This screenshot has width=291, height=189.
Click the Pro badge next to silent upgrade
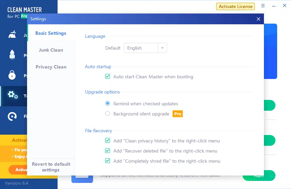[x=178, y=114]
